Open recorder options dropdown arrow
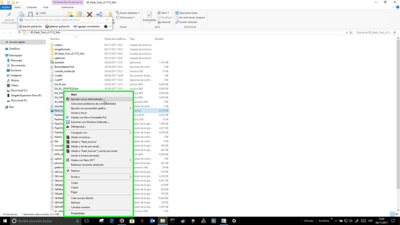This screenshot has width=400, height=225. click(x=110, y=27)
